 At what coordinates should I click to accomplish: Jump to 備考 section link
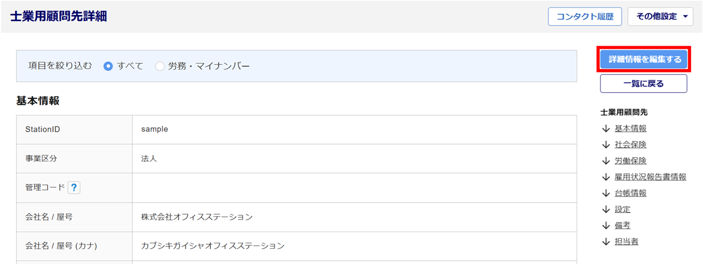[x=622, y=226]
